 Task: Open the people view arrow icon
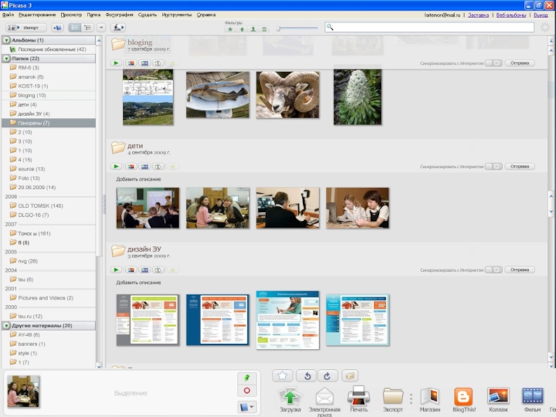118,28
